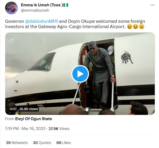Click the Mar 16, 2023 date
159x148 pixels.
(35, 129)
